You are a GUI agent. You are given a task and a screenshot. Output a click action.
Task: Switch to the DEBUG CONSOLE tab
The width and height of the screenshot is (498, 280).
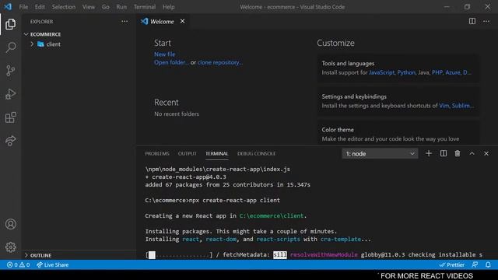click(256, 154)
